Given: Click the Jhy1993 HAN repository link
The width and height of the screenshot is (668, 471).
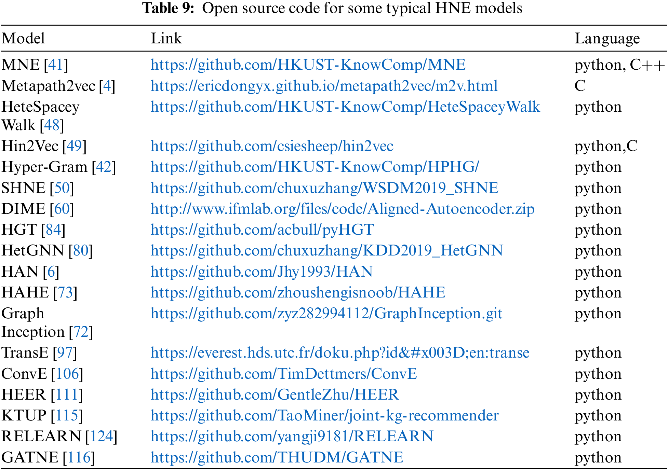Looking at the screenshot, I should click(x=262, y=272).
